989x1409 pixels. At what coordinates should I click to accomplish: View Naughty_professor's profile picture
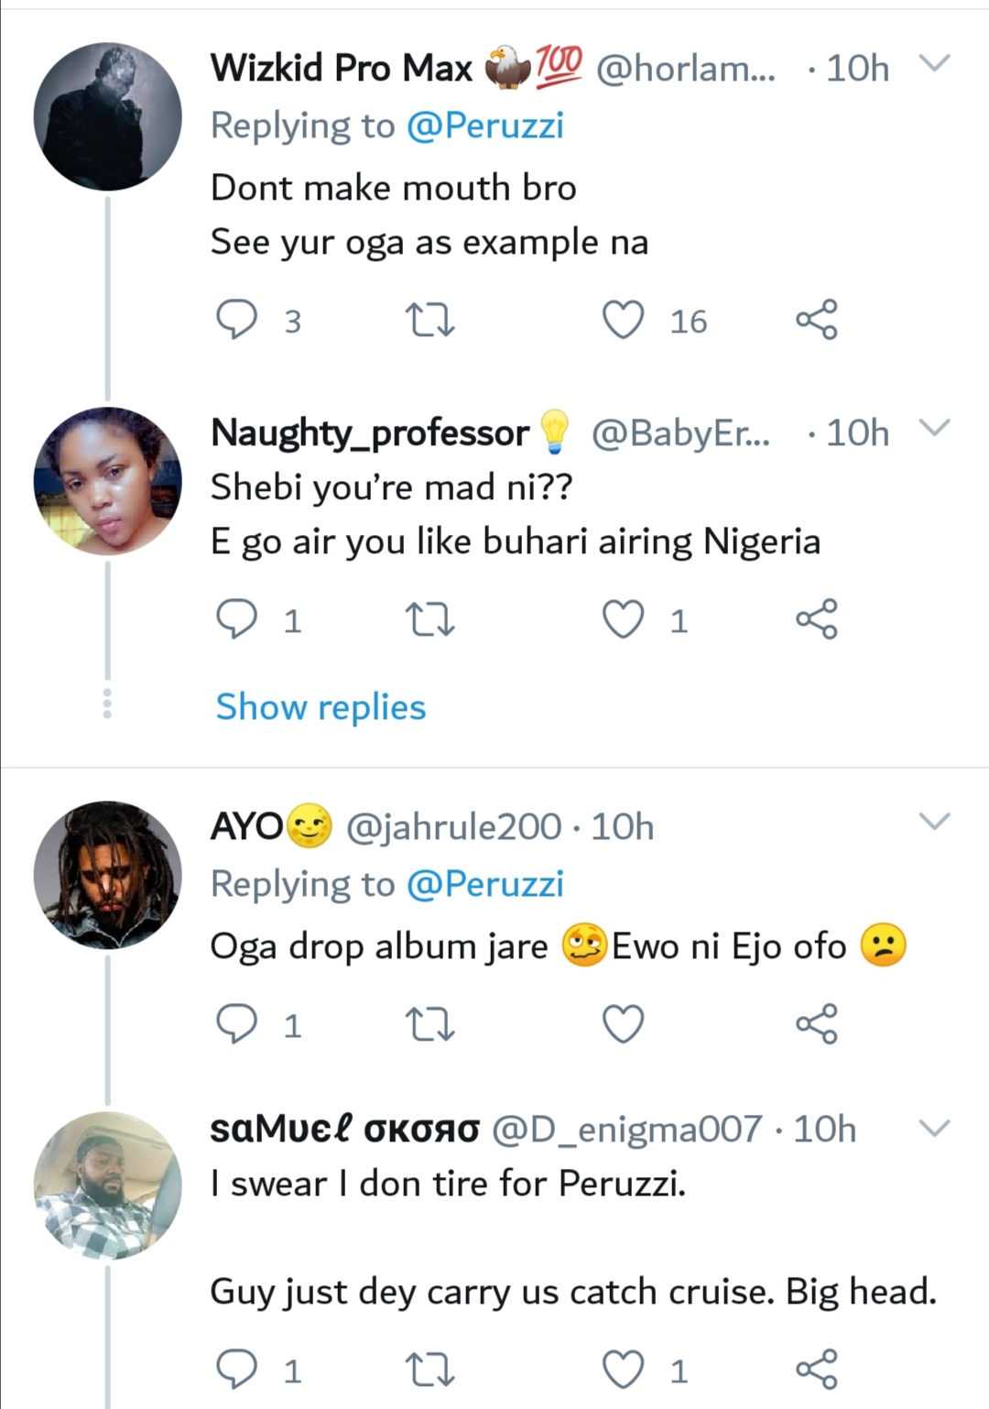coord(108,482)
